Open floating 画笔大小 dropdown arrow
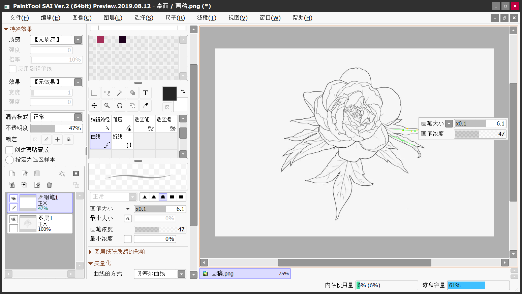Screen dimensions: 522x294 tap(449, 123)
